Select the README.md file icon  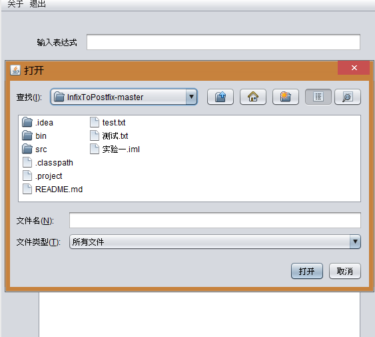click(27, 189)
